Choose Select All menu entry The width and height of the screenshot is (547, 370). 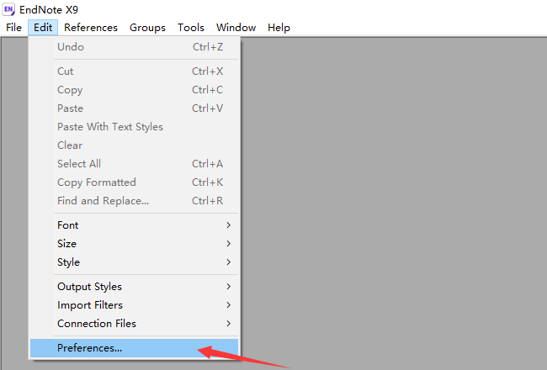79,164
